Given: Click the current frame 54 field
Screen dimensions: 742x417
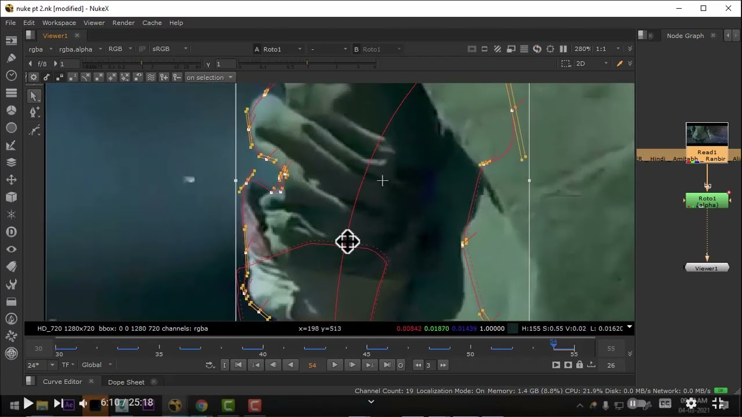Looking at the screenshot, I should coord(312,365).
